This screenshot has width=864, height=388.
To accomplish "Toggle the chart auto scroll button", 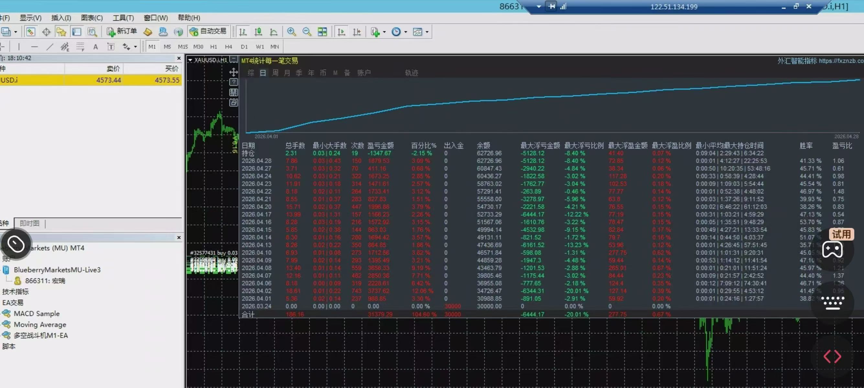I will (x=341, y=32).
